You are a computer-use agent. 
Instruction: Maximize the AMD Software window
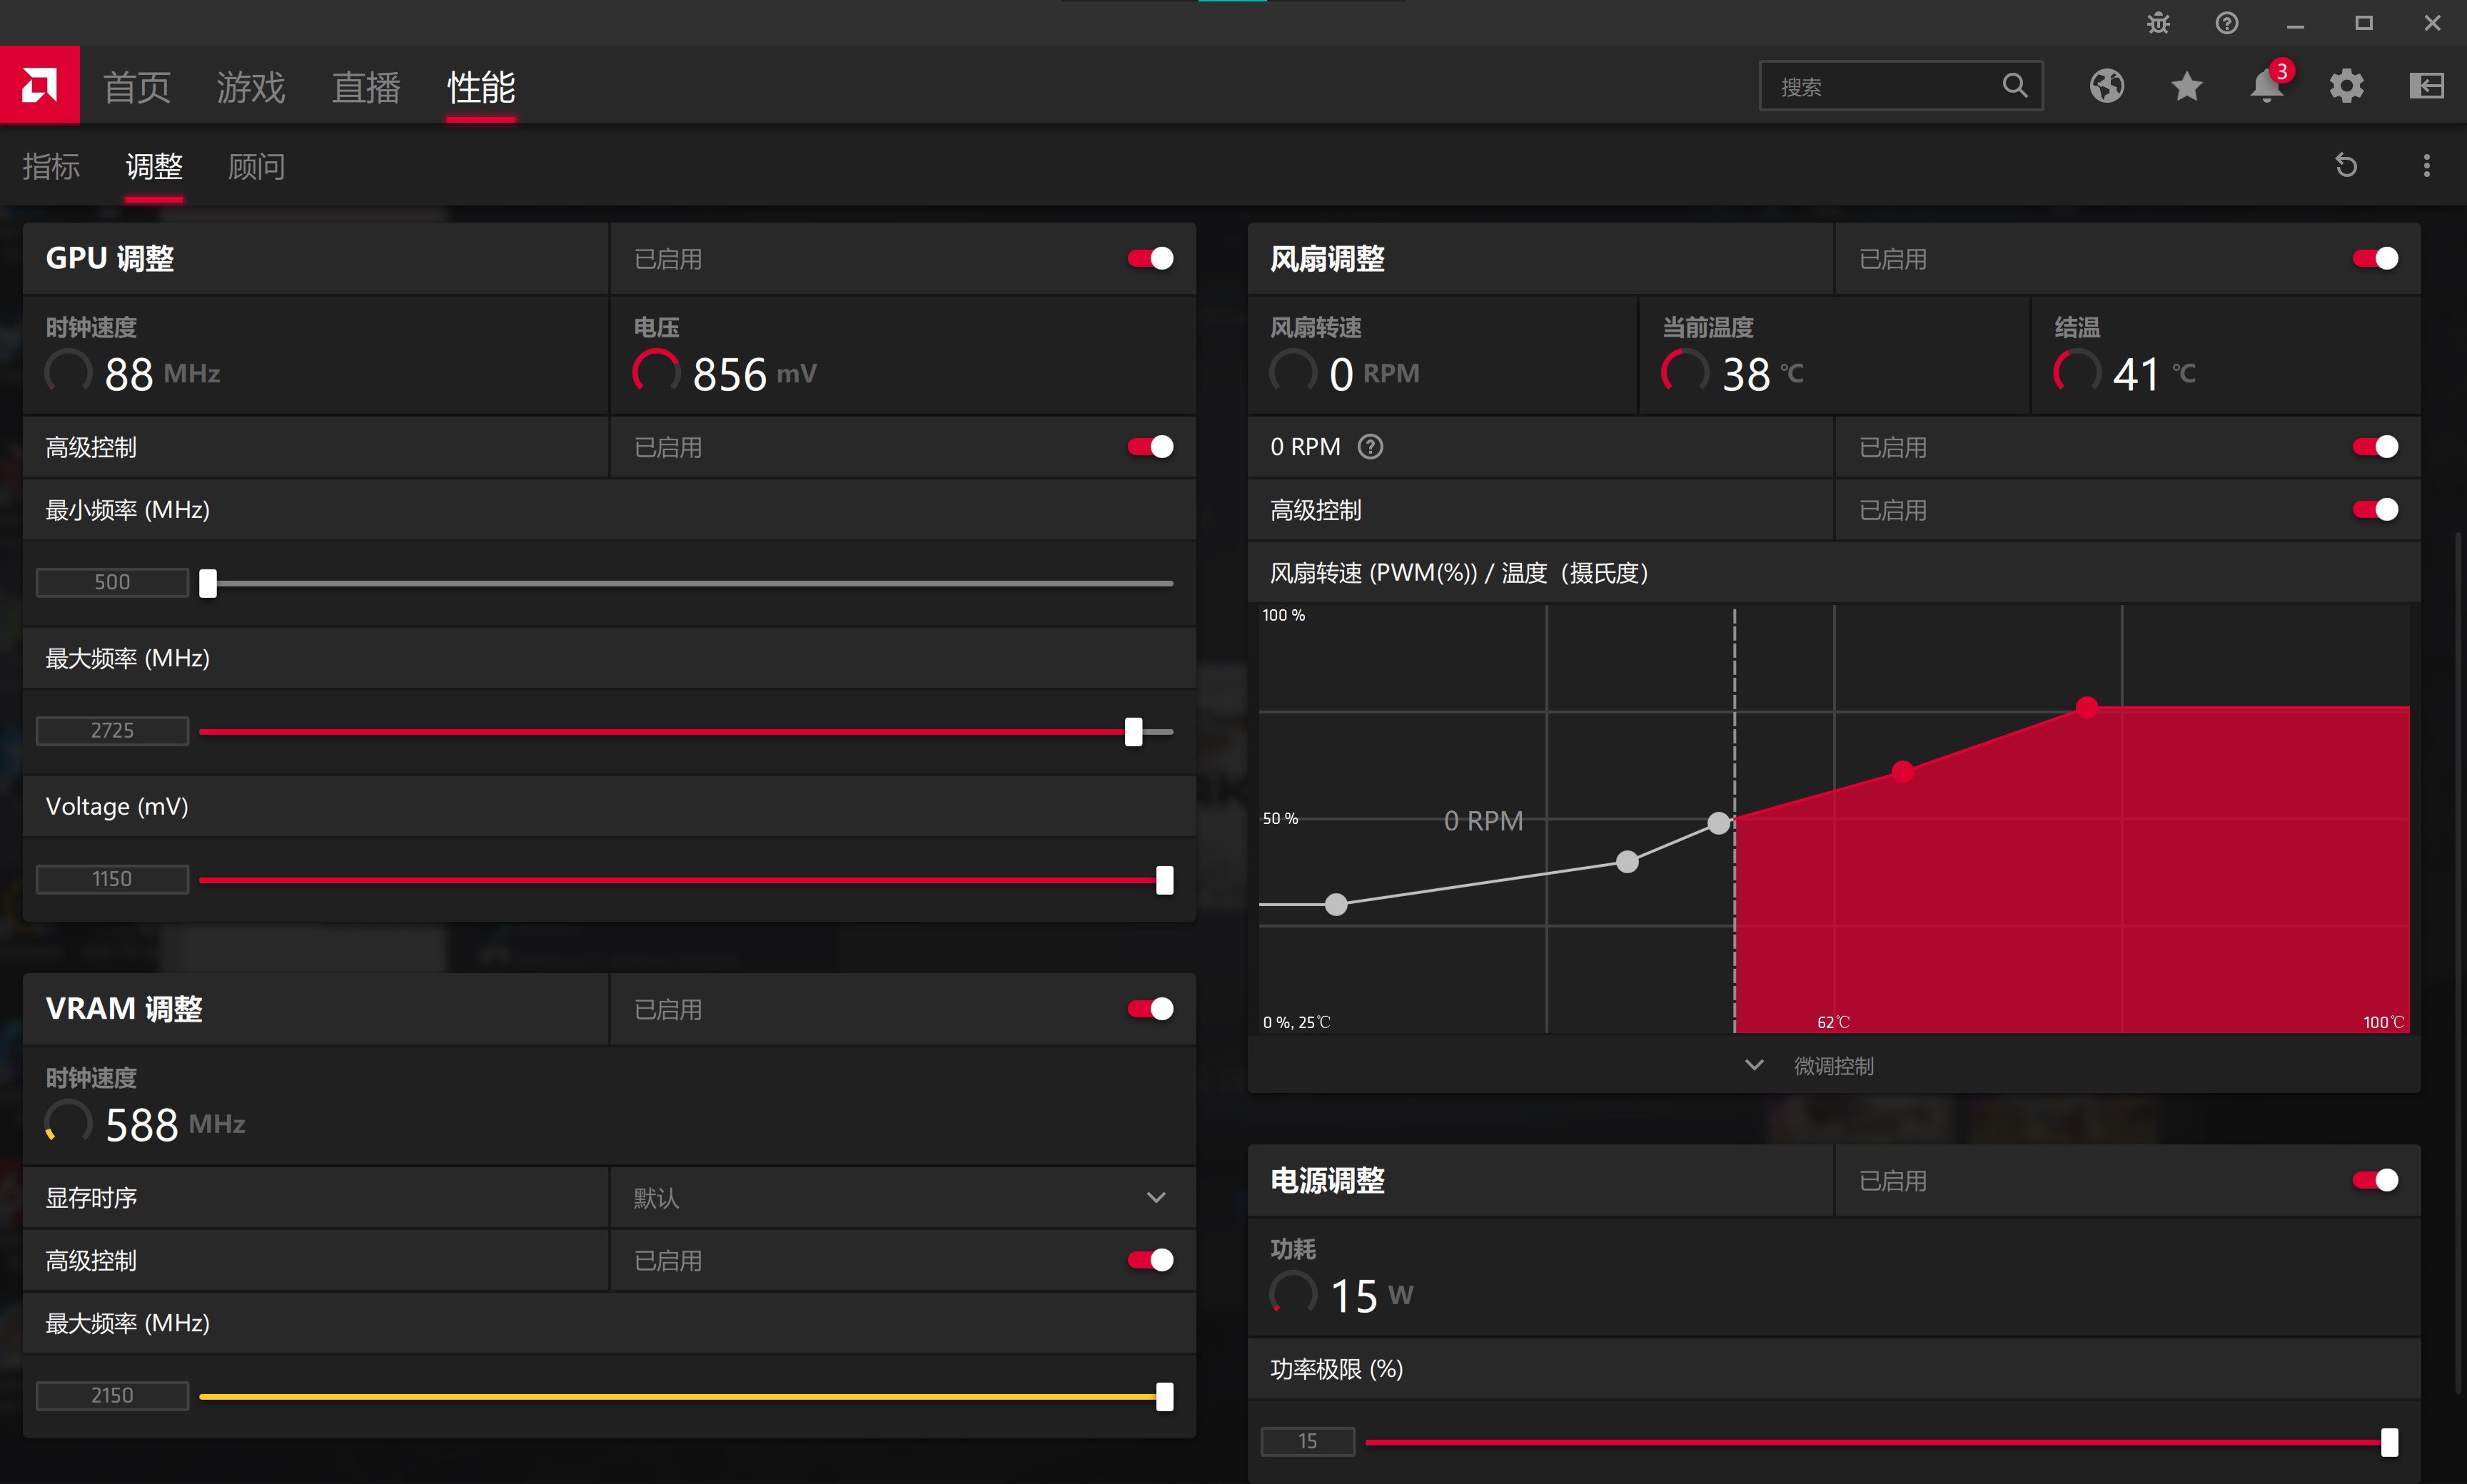[x=2364, y=23]
